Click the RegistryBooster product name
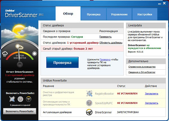Screen dimensions: 169x121 (x=104, y=94)
